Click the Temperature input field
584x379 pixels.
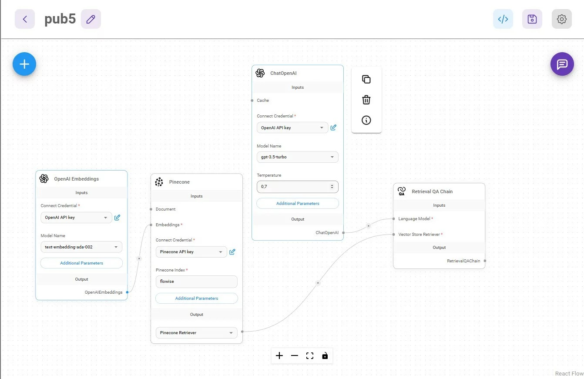click(x=298, y=187)
